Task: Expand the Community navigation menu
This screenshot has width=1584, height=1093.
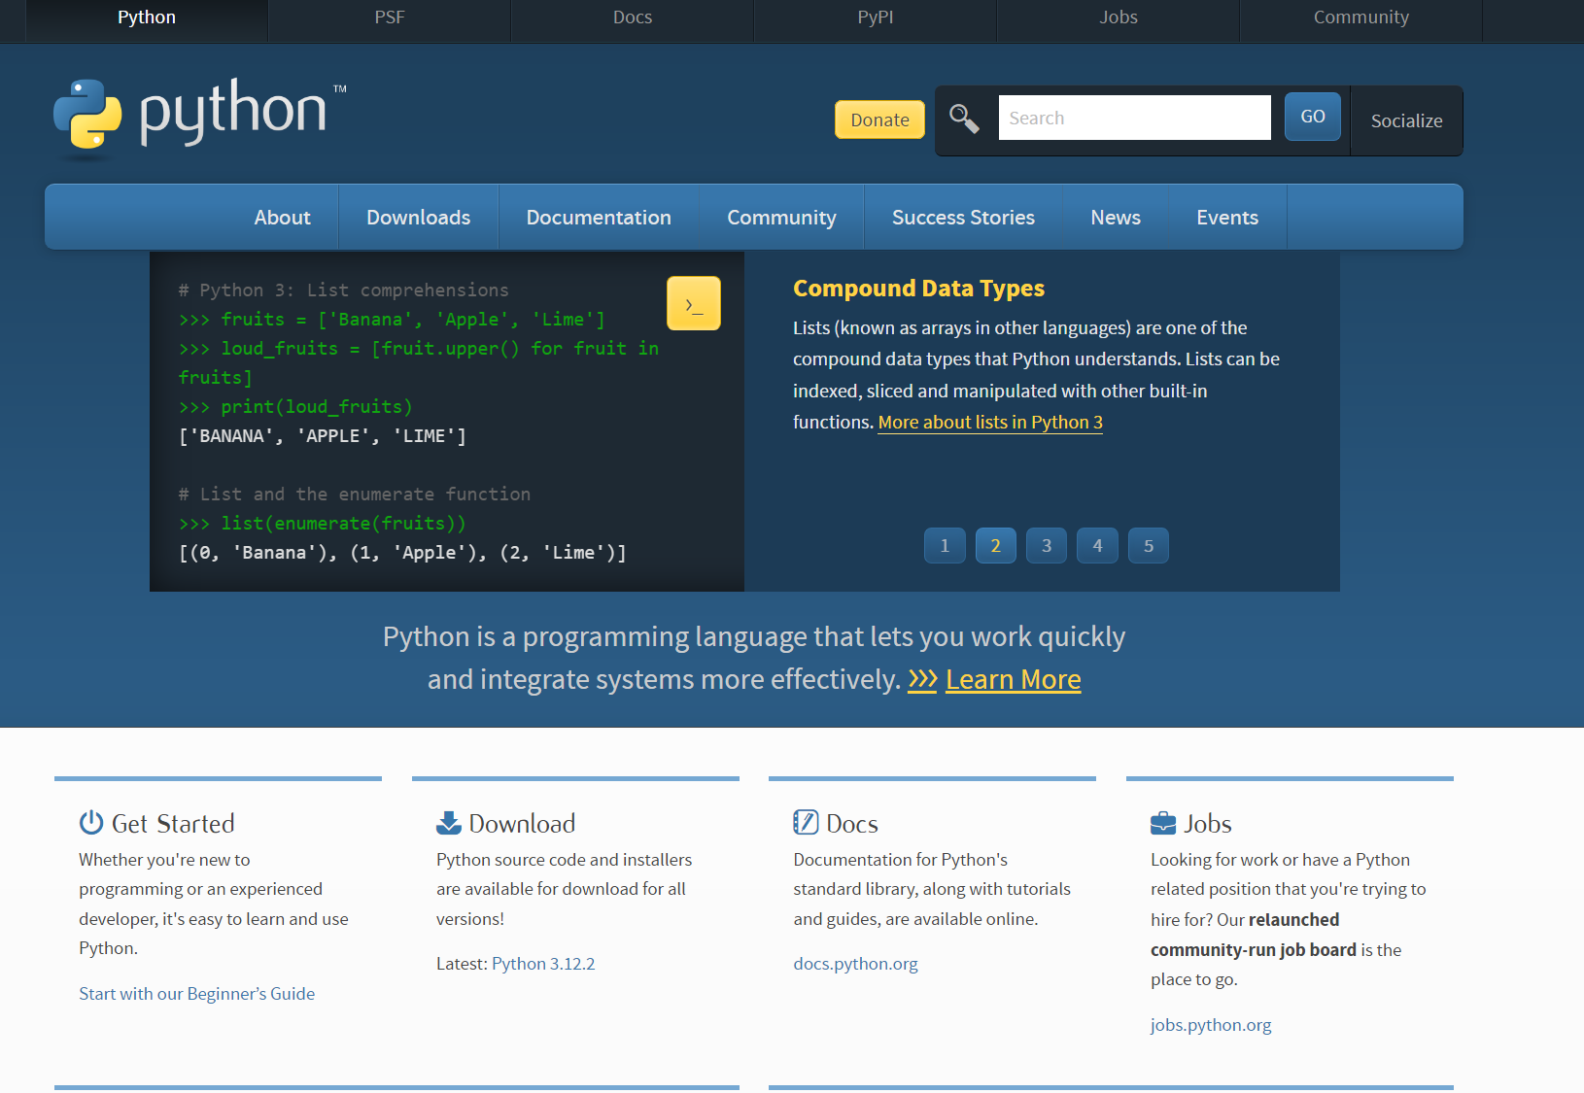Action: (781, 217)
